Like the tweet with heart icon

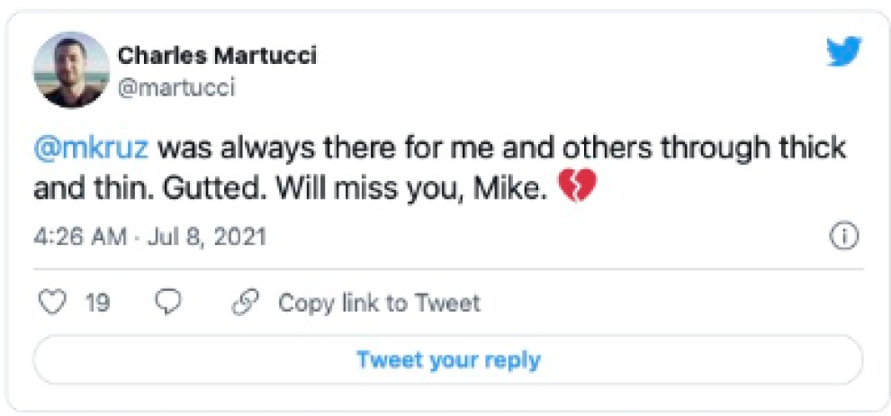[56, 303]
